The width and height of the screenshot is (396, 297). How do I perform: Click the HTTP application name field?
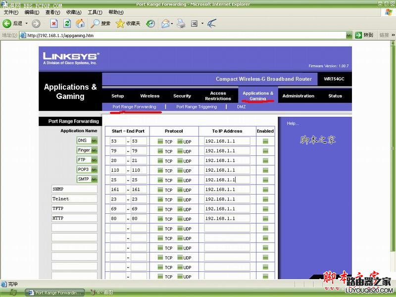[x=74, y=218]
